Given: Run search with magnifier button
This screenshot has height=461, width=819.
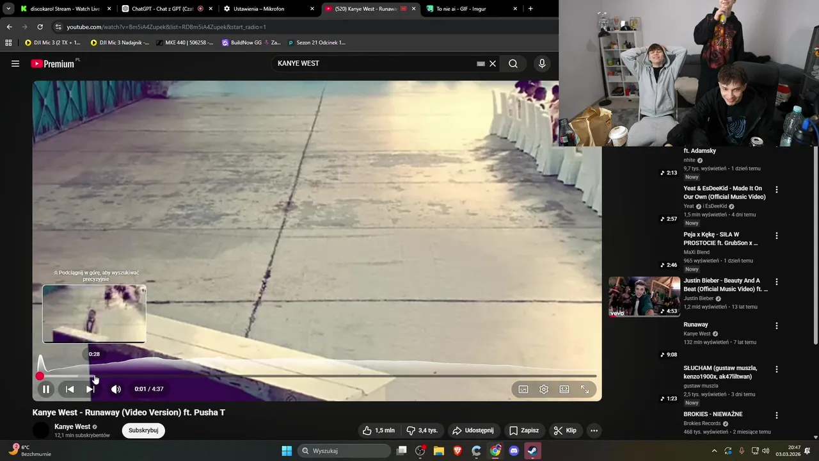Looking at the screenshot, I should [x=513, y=63].
